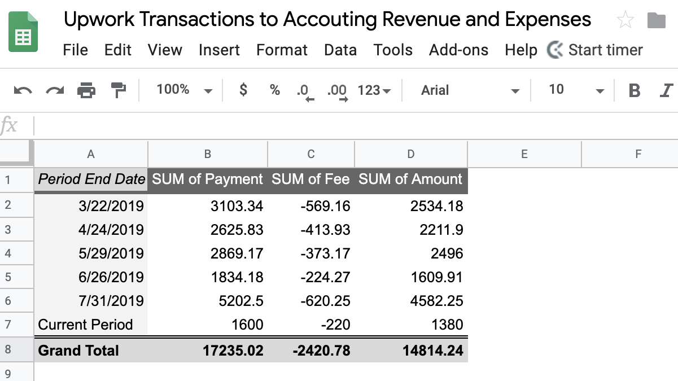Select row 4 header
The height and width of the screenshot is (381, 678).
pos(17,253)
